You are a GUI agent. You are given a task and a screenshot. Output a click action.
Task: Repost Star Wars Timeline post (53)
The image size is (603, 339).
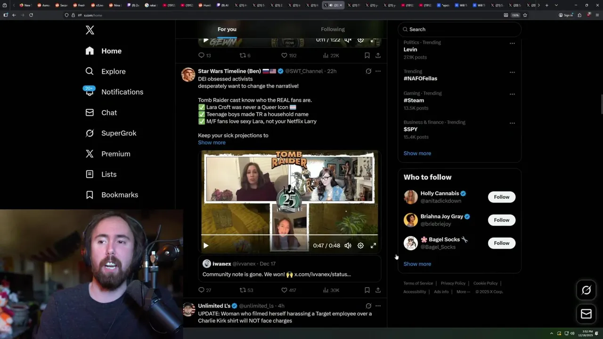click(x=246, y=290)
